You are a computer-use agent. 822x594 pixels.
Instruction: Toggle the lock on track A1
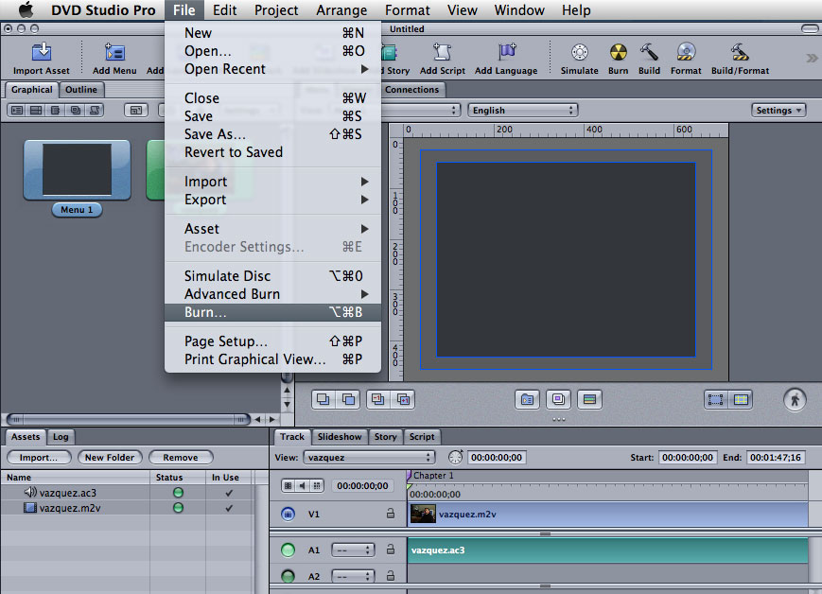point(391,549)
